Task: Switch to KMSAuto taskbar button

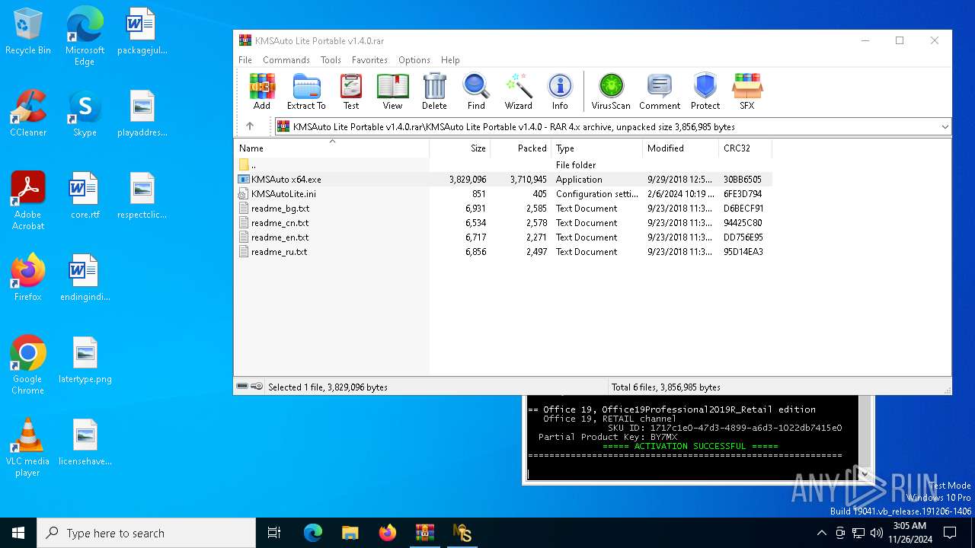Action: click(462, 533)
